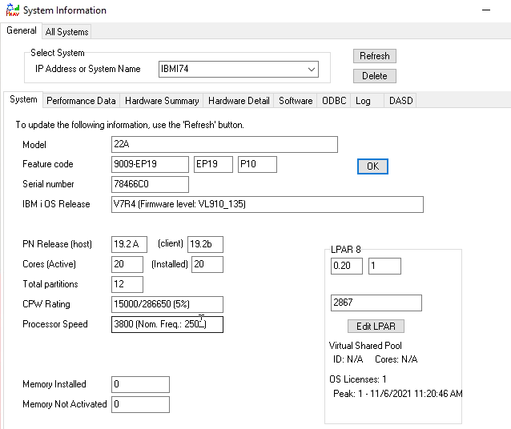This screenshot has height=429, width=511.
Task: Click the Refresh button
Action: [x=375, y=56]
